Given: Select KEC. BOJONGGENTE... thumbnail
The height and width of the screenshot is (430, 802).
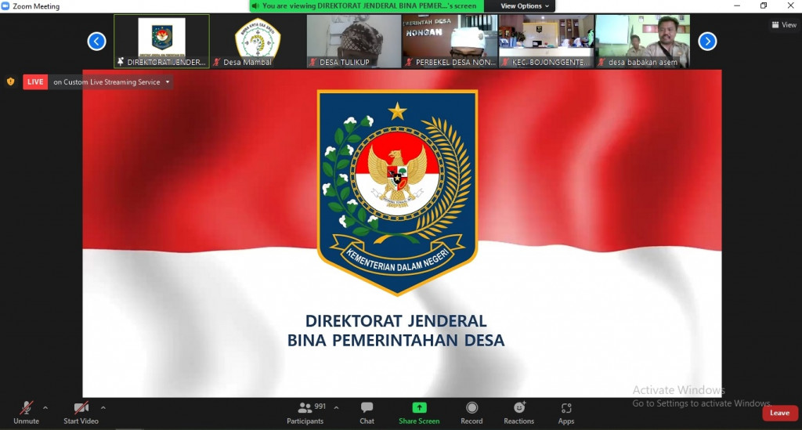Looking at the screenshot, I should coord(546,41).
